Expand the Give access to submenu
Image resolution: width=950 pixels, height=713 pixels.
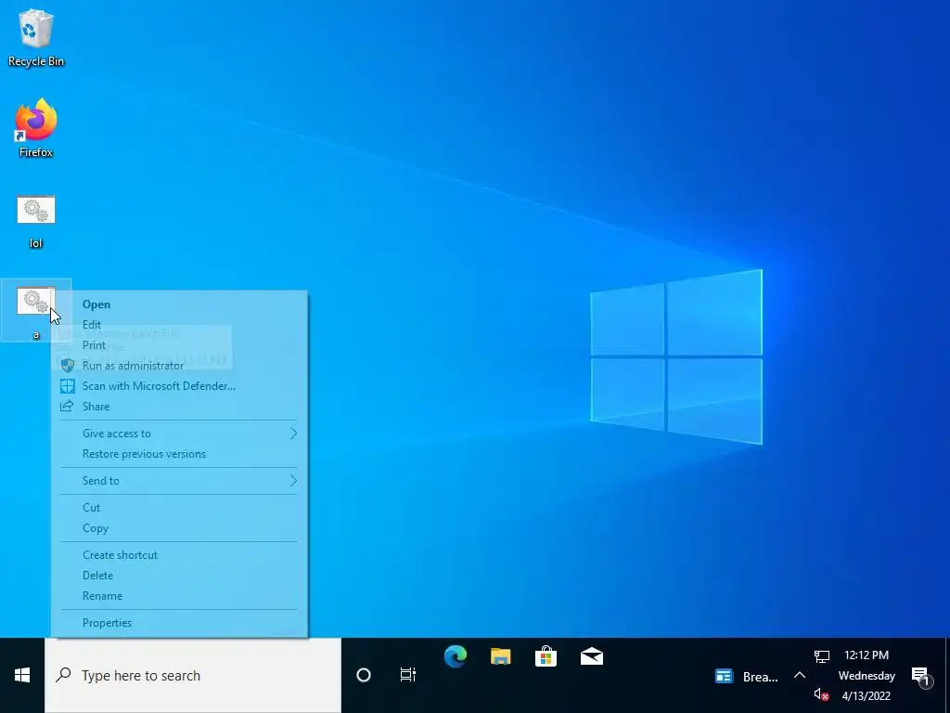click(179, 434)
